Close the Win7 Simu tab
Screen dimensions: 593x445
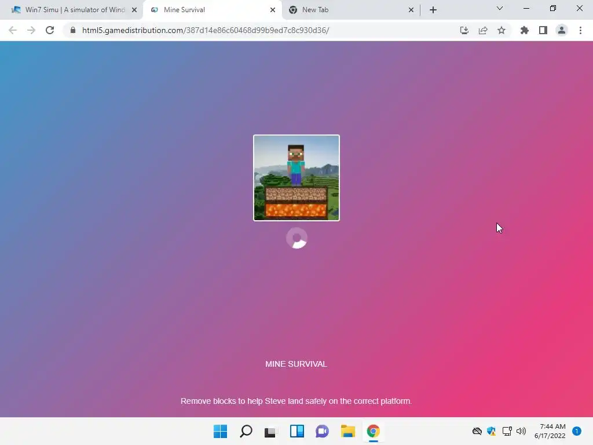(x=134, y=10)
